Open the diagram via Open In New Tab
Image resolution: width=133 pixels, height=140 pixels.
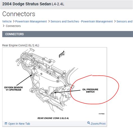(x=19, y=124)
